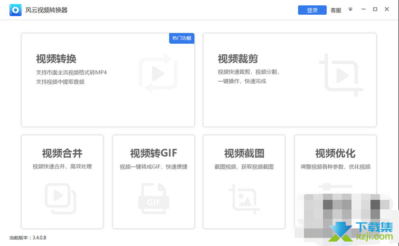Click the 当前版本：3.4.0.8 version text
The image size is (399, 246).
point(28,237)
